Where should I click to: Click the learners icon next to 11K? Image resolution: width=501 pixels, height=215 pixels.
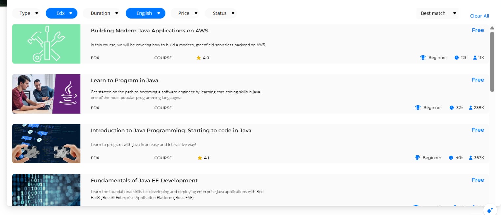tap(475, 58)
